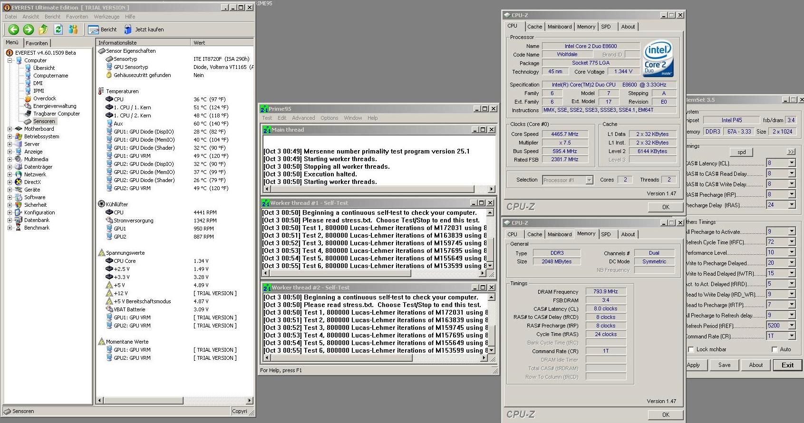
Task: Click the Benchmark hourglass icon in tree
Action: tap(19, 228)
